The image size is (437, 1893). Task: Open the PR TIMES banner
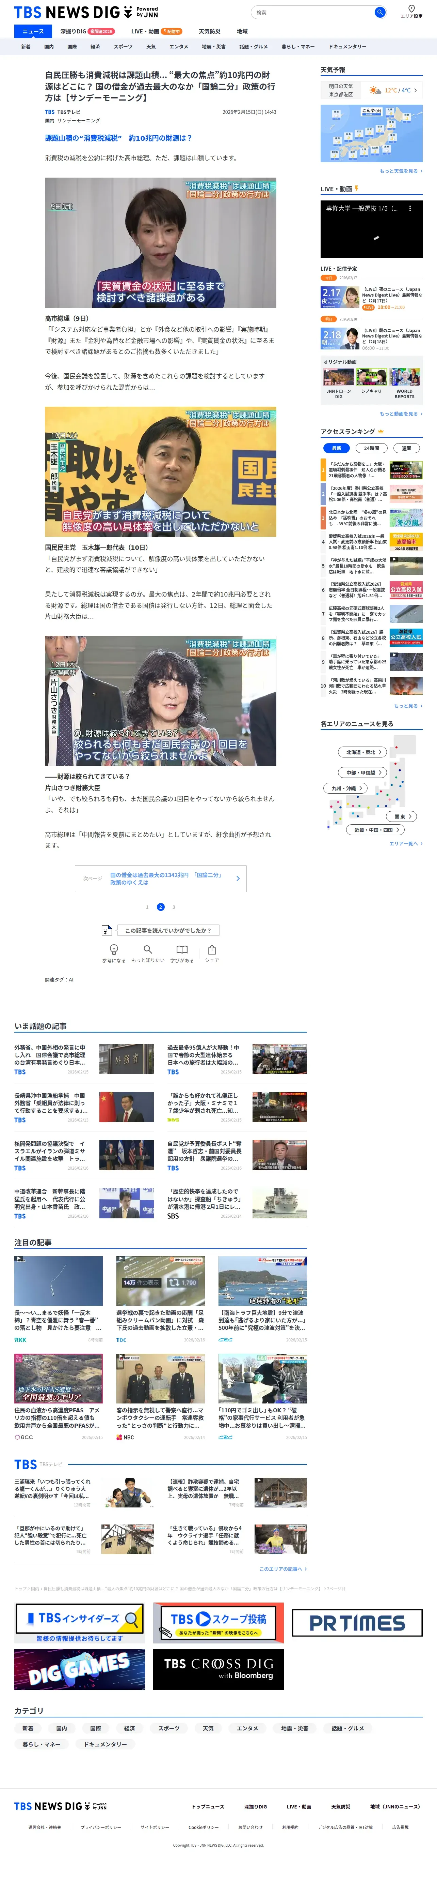357,1623
